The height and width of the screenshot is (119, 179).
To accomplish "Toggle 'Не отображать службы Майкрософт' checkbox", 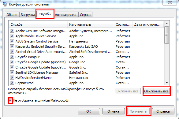I will point(10,100).
